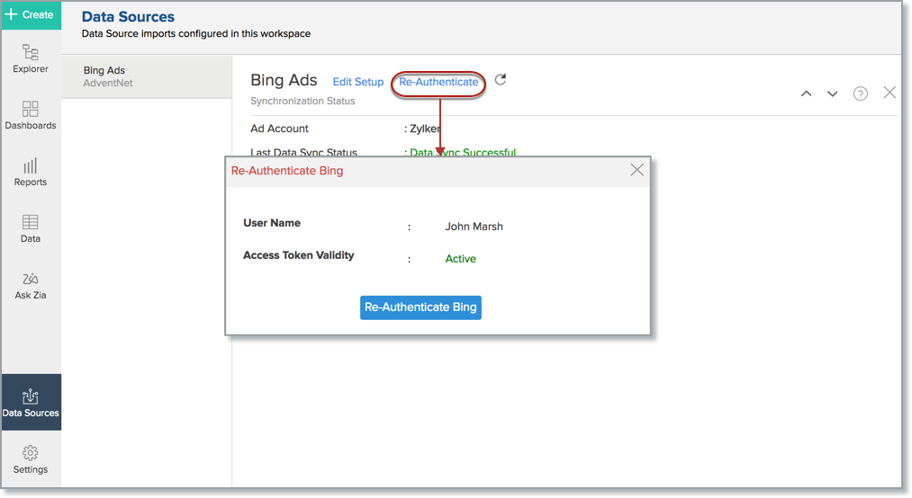
Task: Select Bing Ads AdventNet data source
Action: 147,76
